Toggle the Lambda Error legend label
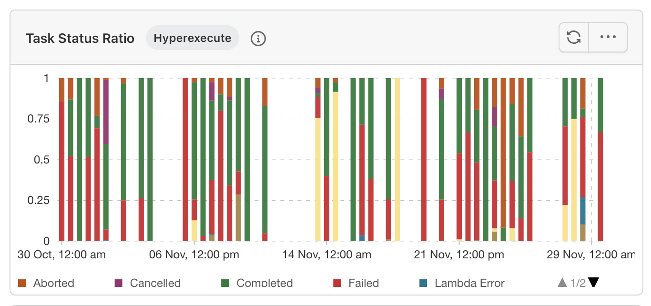651x306 pixels. pos(469,283)
